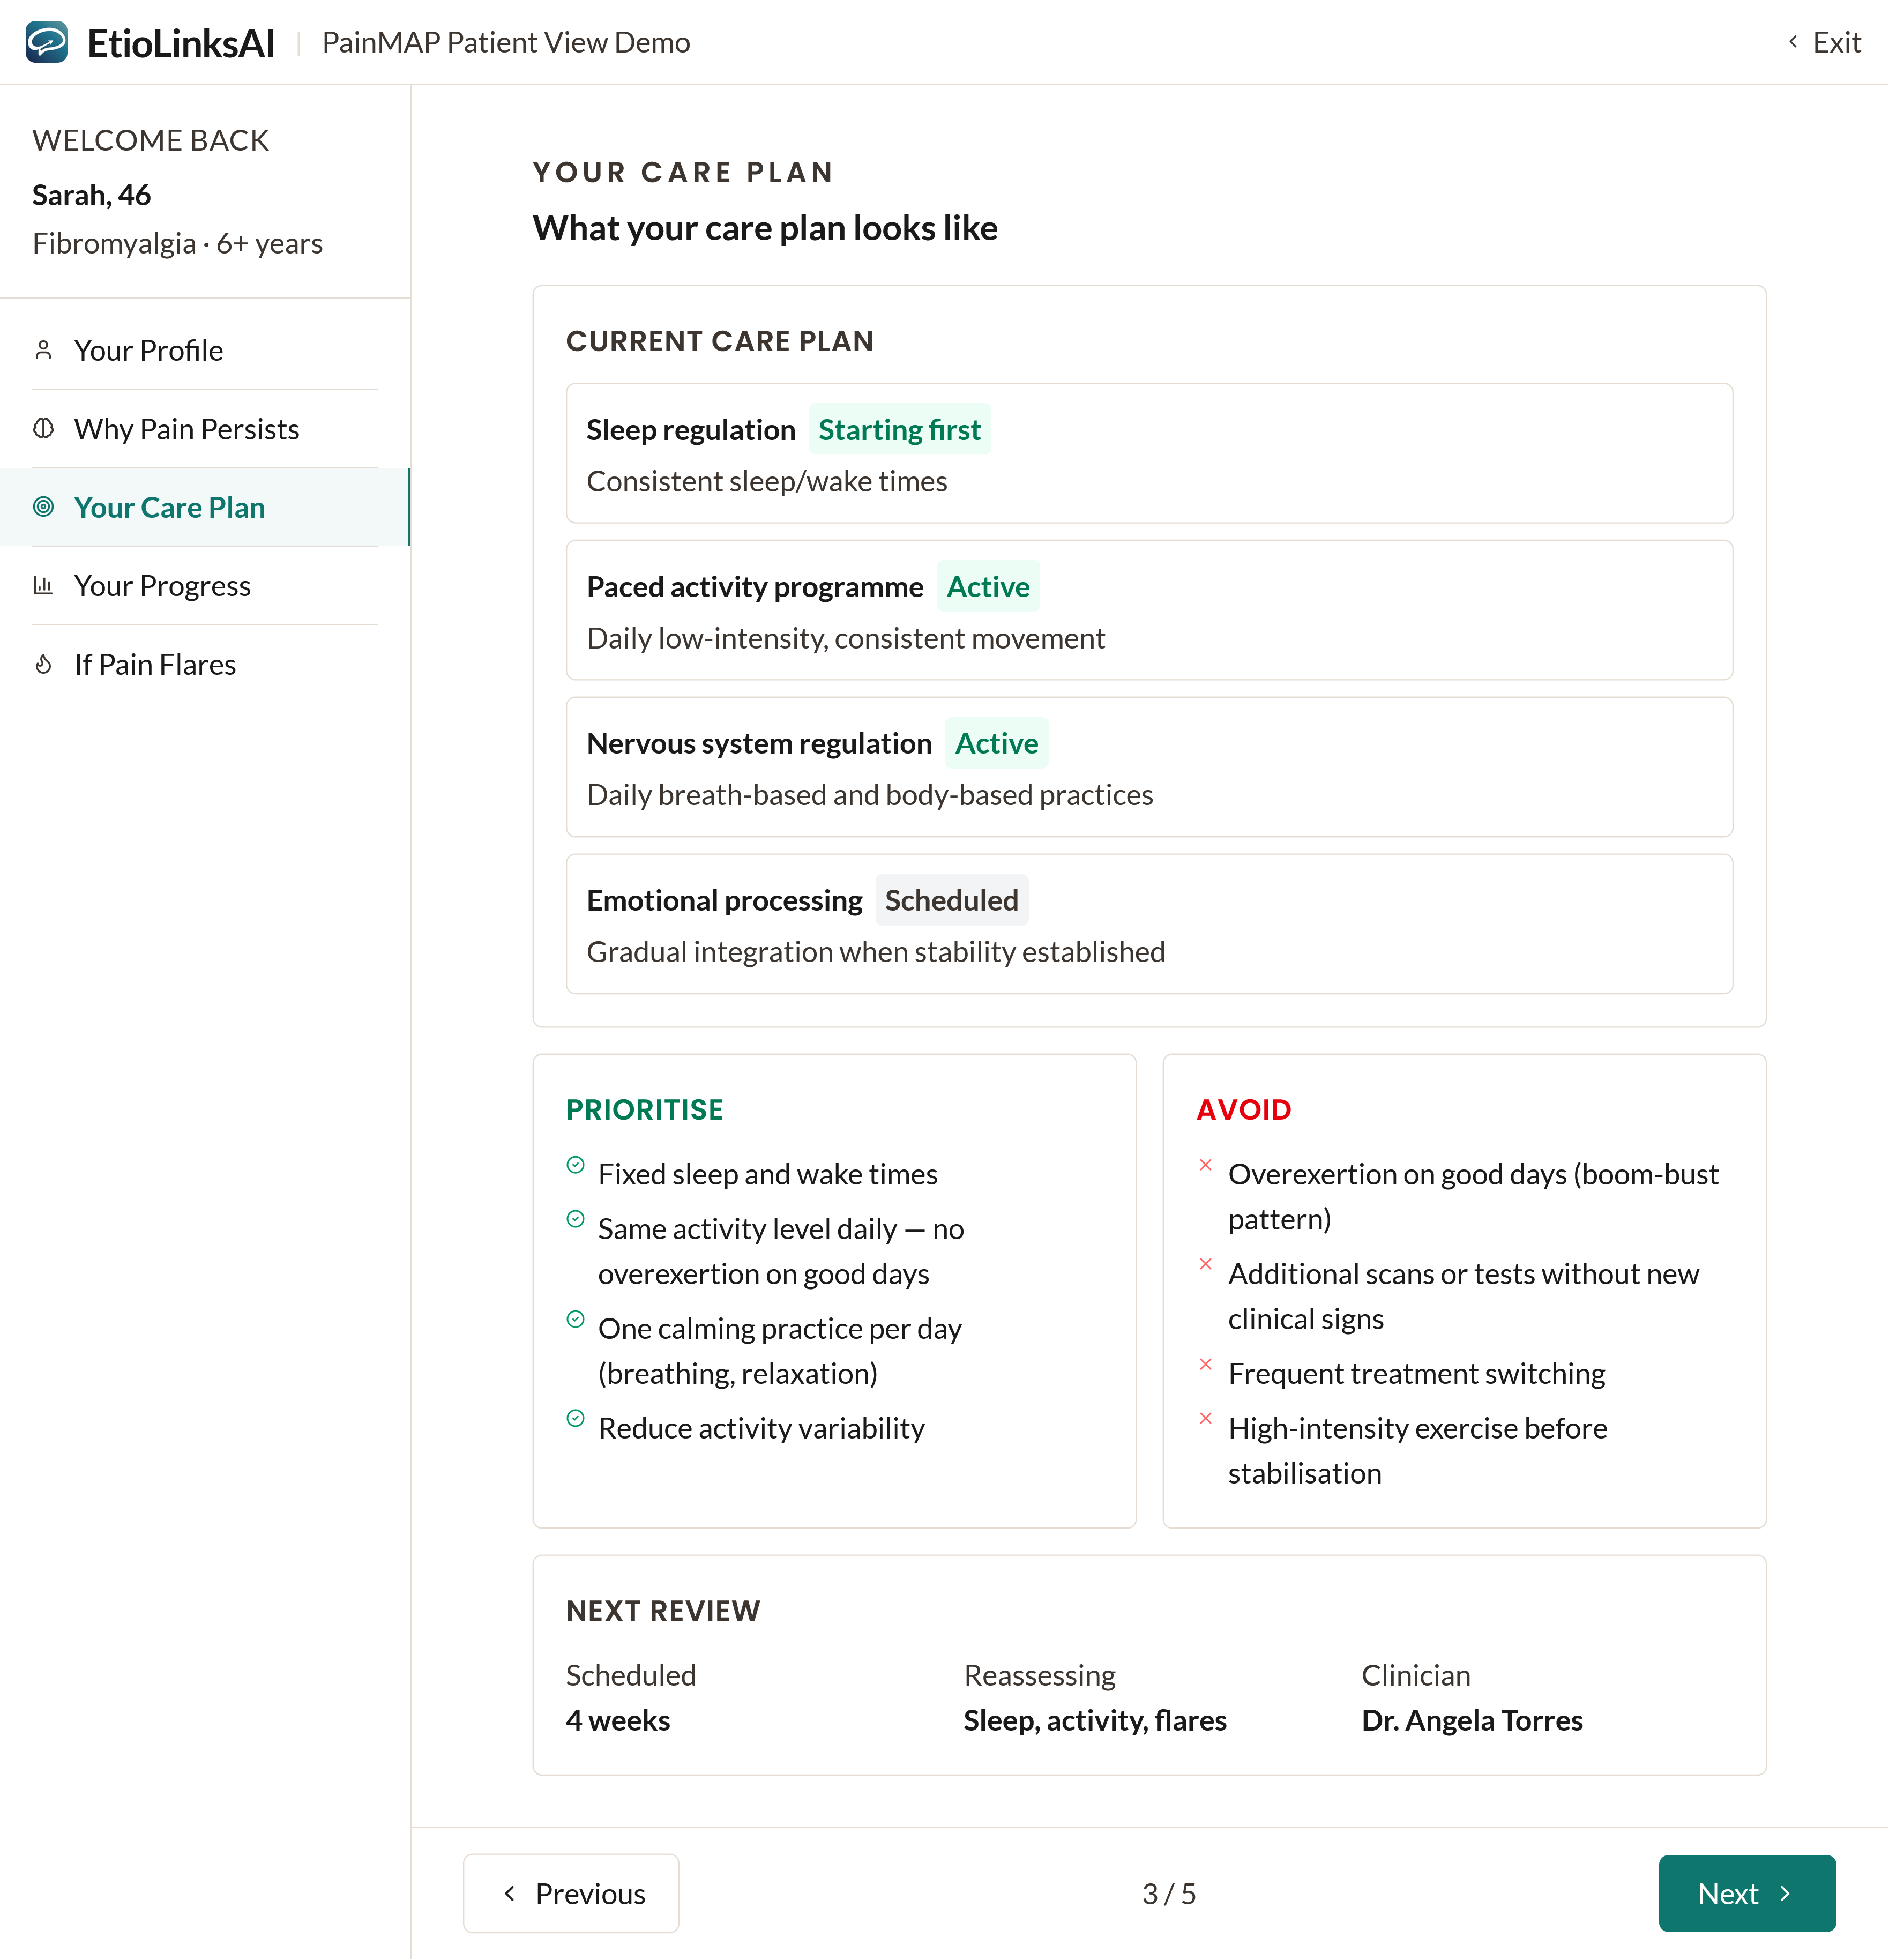Click the Starting first status badge
The width and height of the screenshot is (1889, 1960).
899,430
